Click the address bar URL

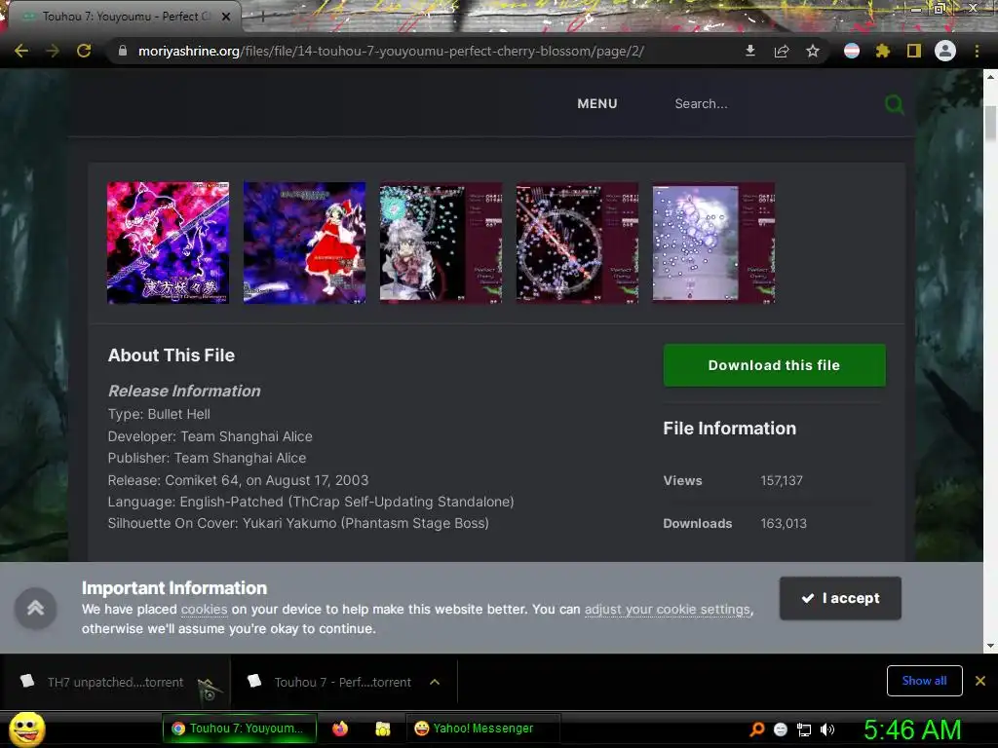(x=391, y=51)
